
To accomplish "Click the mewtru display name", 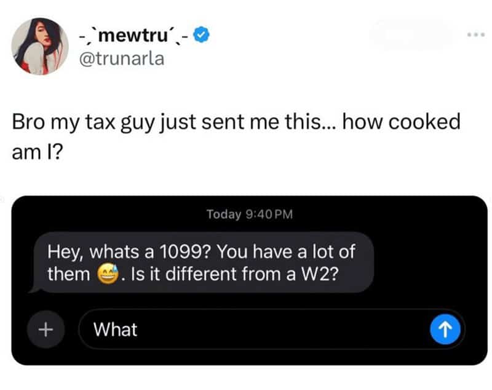I will coord(135,36).
